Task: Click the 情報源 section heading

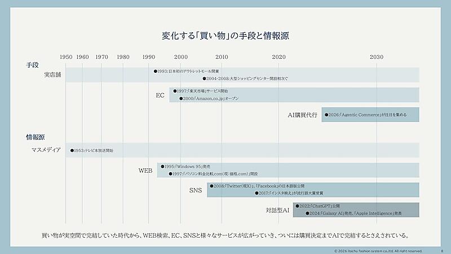Action: [36, 137]
